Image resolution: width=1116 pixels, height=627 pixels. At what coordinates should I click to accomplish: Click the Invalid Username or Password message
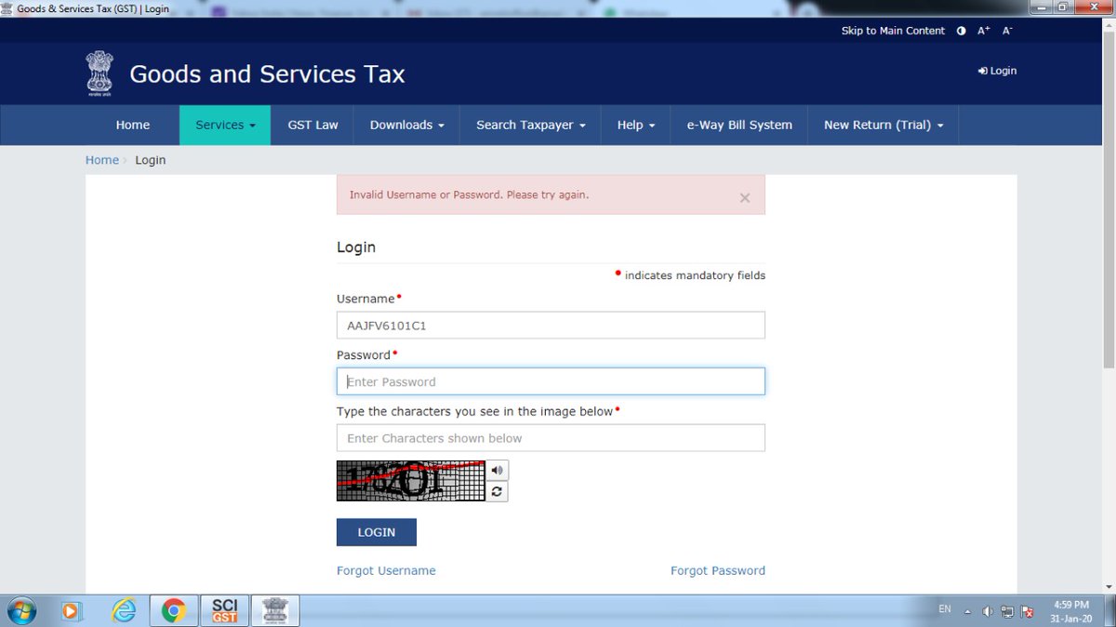point(469,195)
